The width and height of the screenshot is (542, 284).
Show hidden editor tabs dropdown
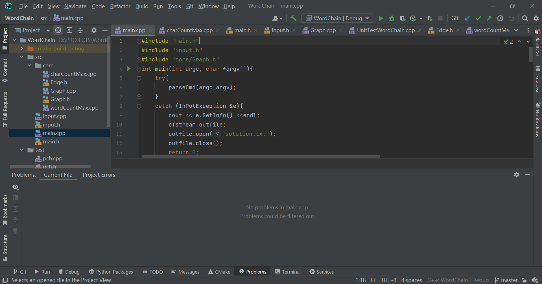pos(516,30)
